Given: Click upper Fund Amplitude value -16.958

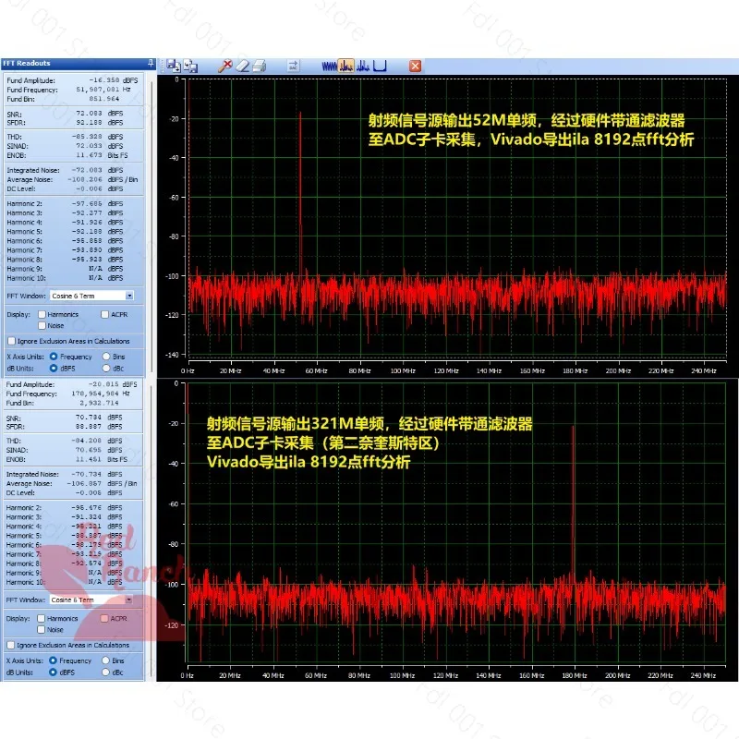Looking at the screenshot, I should pos(104,80).
